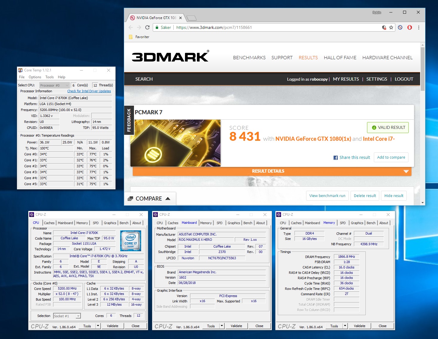The image size is (438, 339).
Task: Click SETTINGS link in 3DMark header
Action: (377, 79)
